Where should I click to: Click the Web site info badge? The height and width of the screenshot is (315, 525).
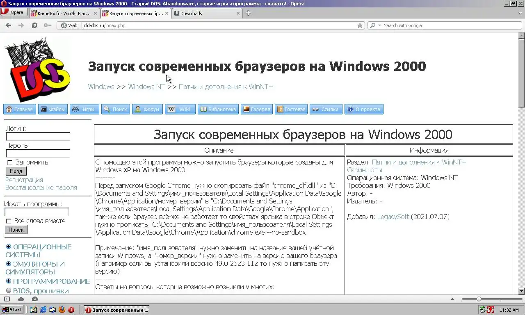(69, 25)
